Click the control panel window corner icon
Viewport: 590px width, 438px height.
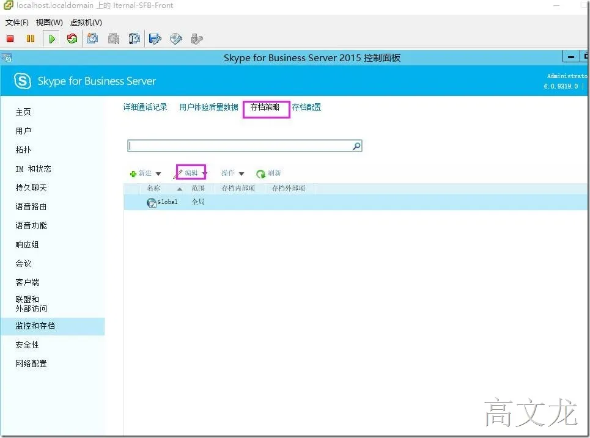(6, 58)
